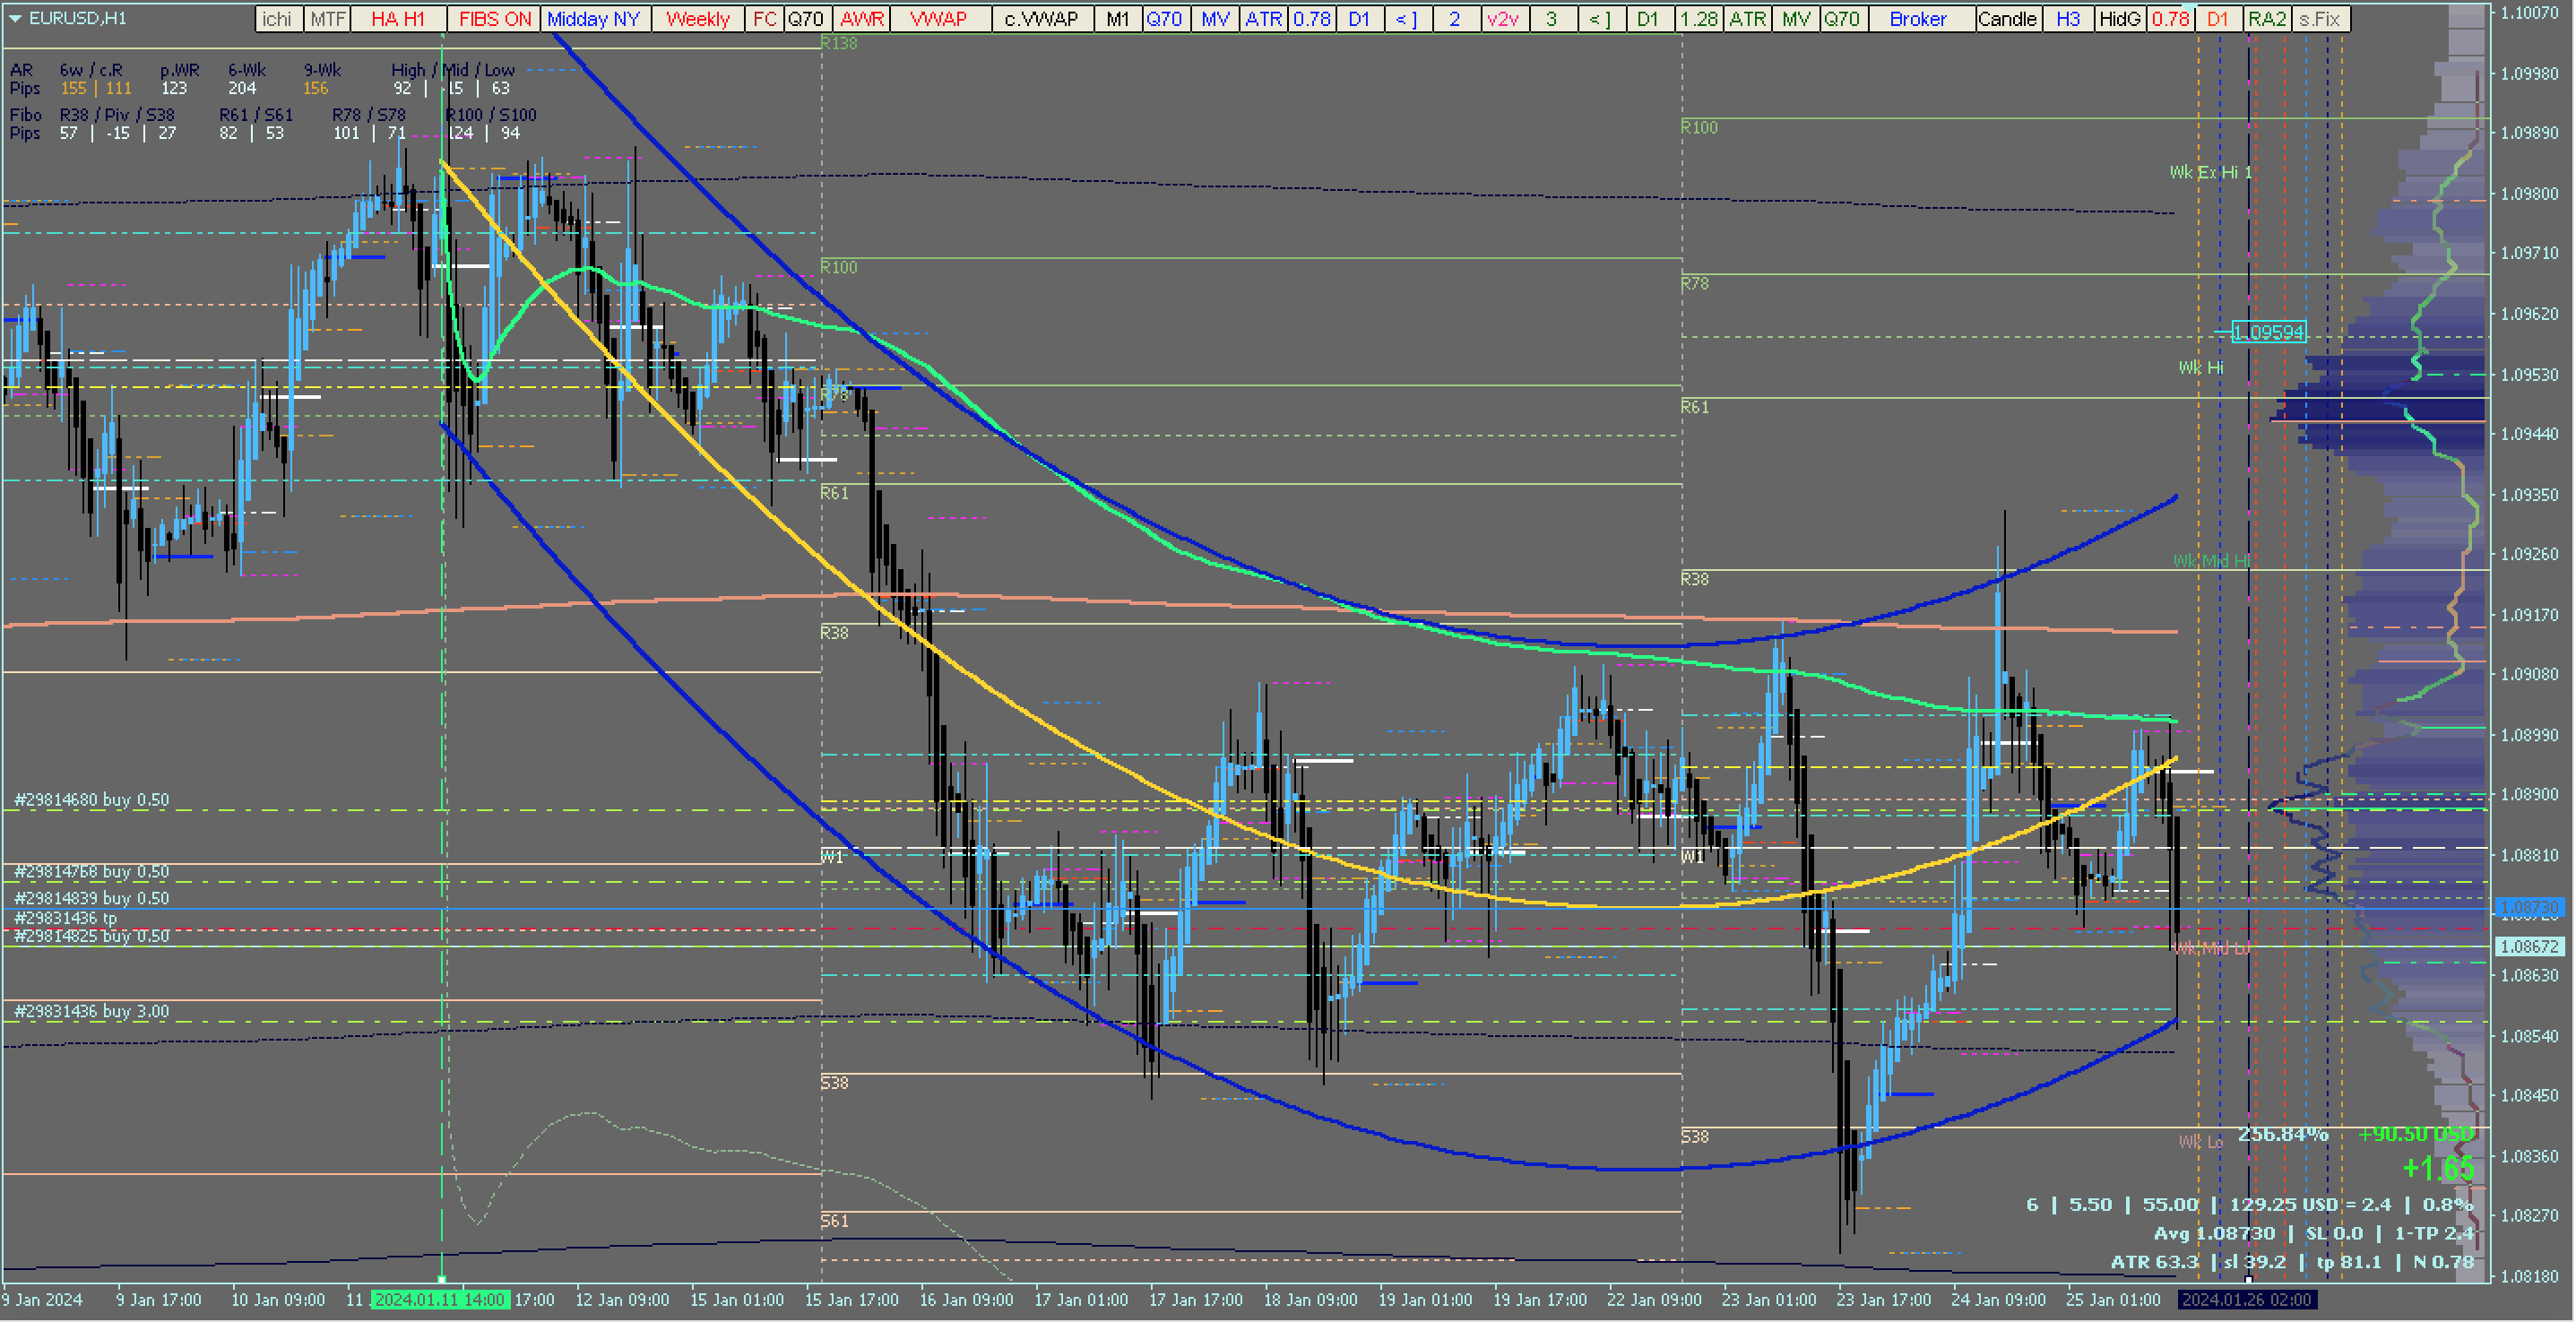2576x1322 pixels.
Task: Click the 2024.01.11 14:00 time marker
Action: coord(439,1299)
